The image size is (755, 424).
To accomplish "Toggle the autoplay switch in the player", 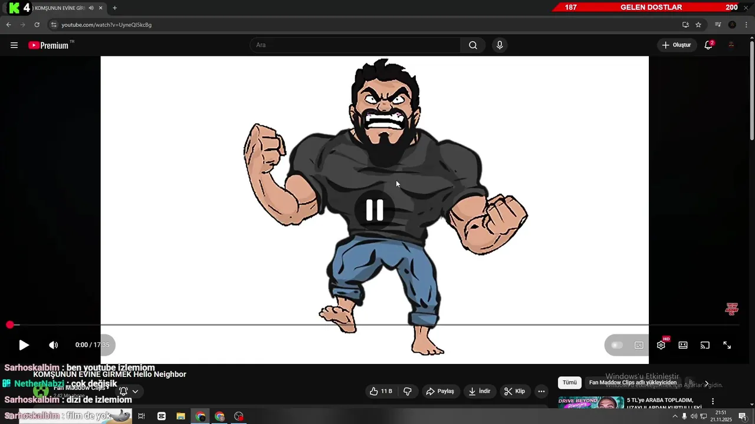I will pyautogui.click(x=617, y=345).
